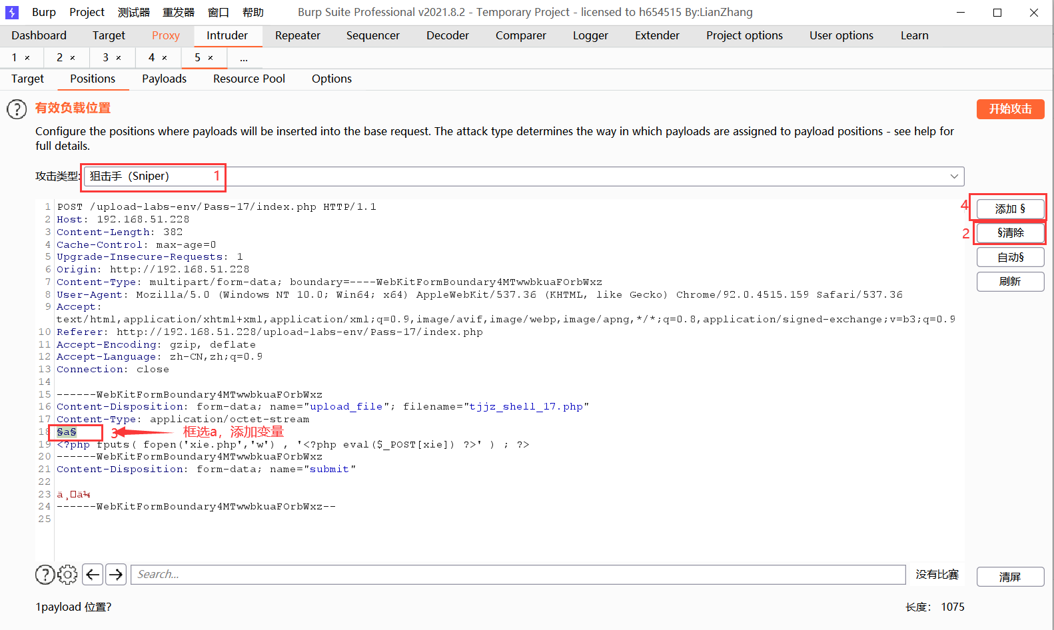Switch to the Target main tab
1054x630 pixels.
pyautogui.click(x=109, y=36)
